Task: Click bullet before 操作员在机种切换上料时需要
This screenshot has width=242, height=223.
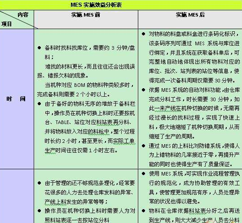Action: pos(39,211)
